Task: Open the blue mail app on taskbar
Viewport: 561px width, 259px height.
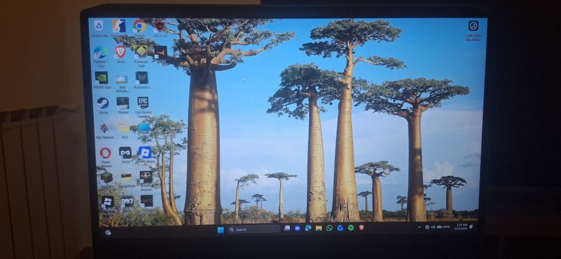Action: (x=341, y=228)
